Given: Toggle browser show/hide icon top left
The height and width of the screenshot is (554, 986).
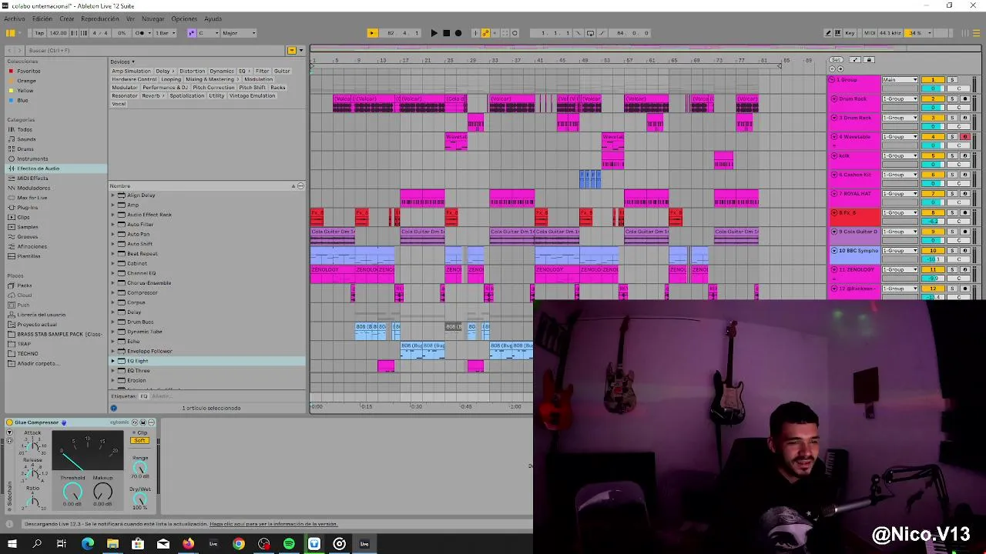Looking at the screenshot, I should point(10,33).
